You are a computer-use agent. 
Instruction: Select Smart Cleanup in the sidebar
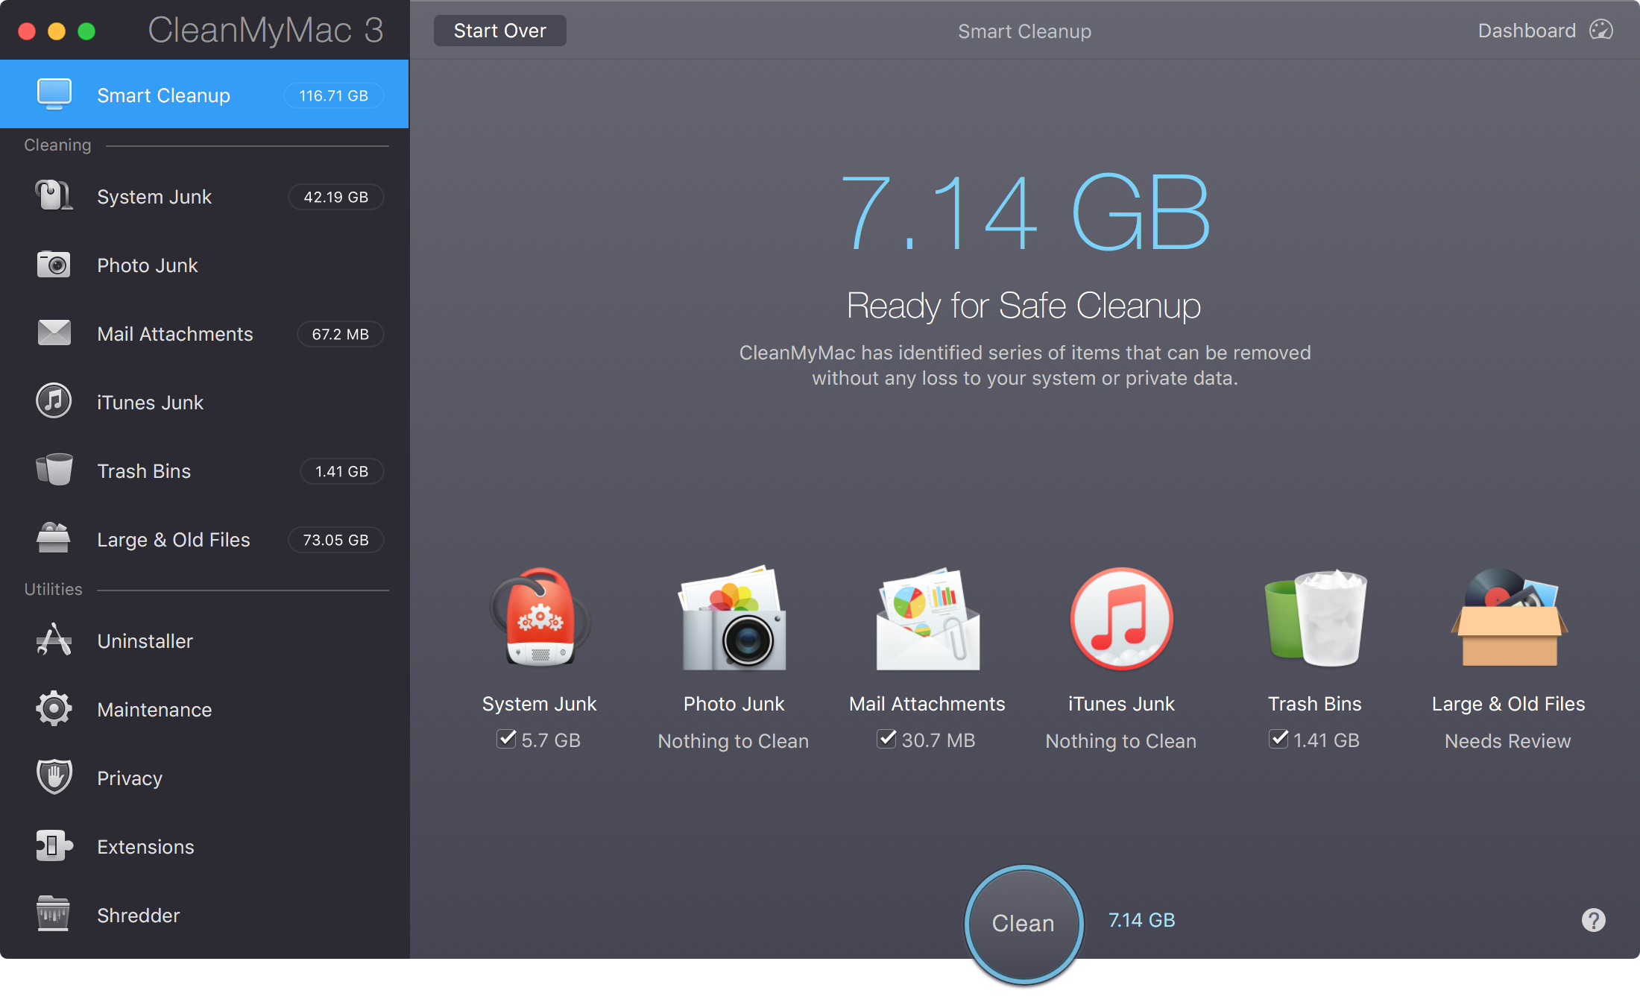coord(204,95)
